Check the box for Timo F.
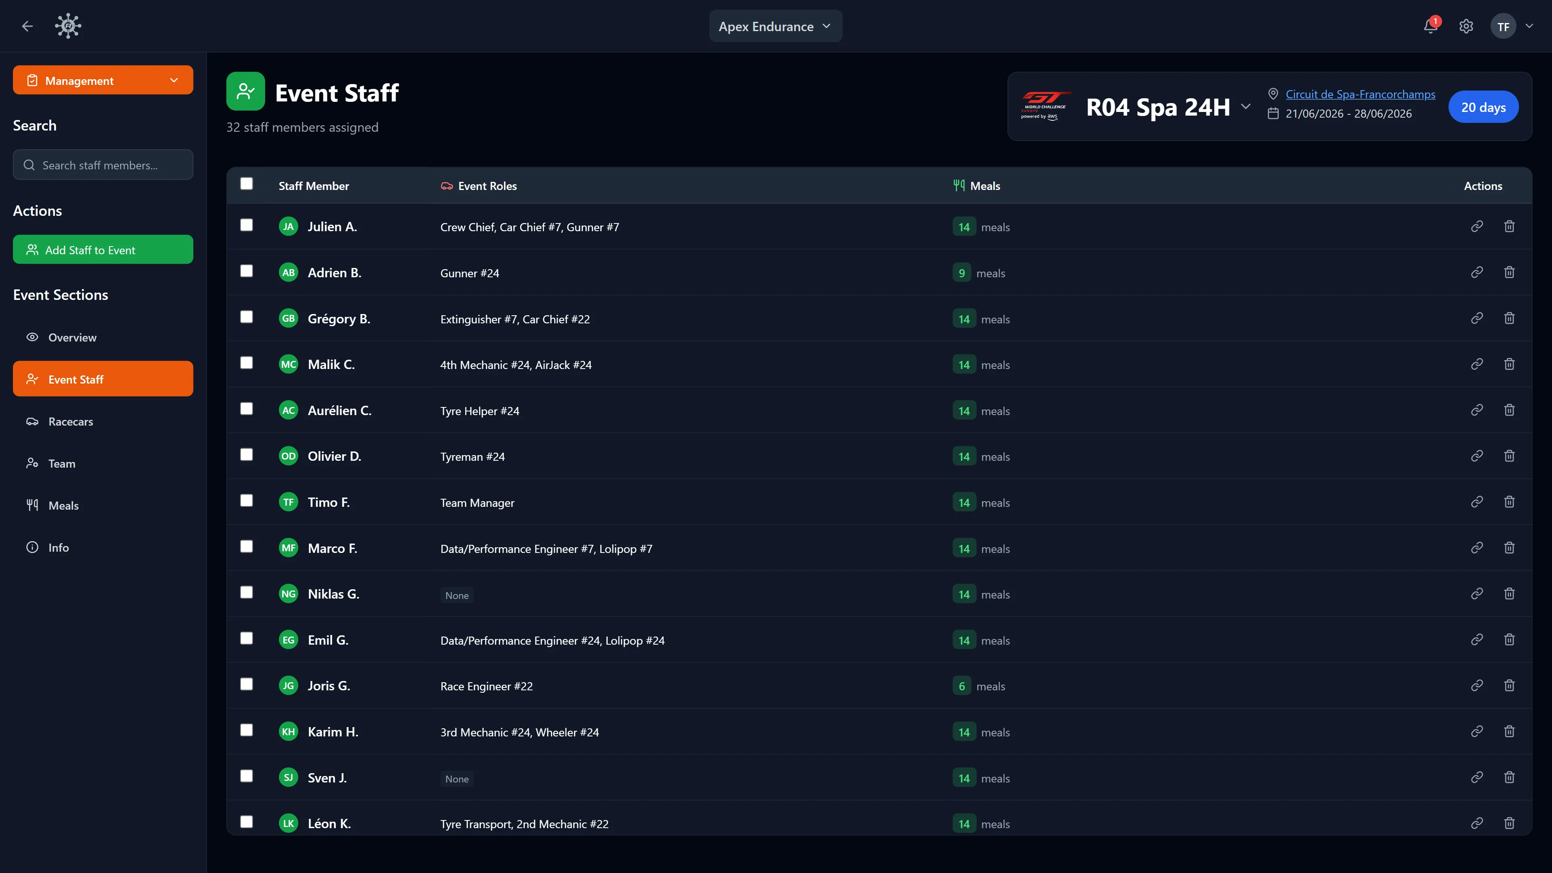This screenshot has width=1552, height=873. pyautogui.click(x=247, y=501)
